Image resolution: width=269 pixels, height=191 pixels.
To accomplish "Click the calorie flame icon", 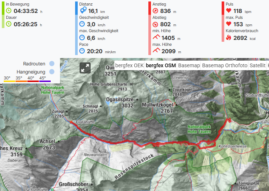I will (229, 37).
